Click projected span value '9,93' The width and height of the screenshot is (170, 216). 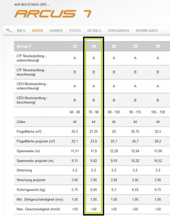(x=114, y=161)
